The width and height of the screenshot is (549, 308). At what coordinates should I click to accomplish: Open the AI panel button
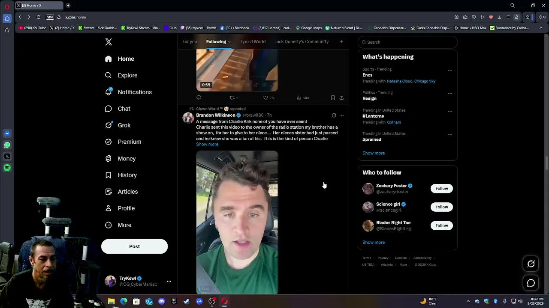pyautogui.click(x=543, y=17)
